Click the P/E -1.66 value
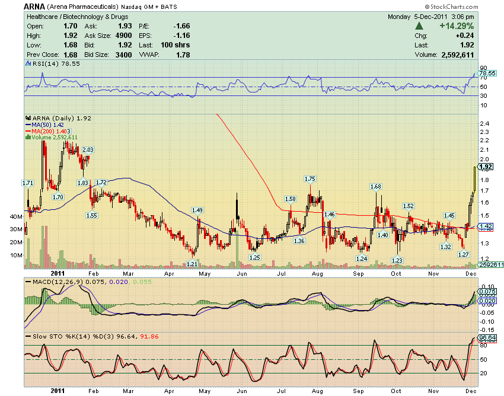 click(x=182, y=26)
